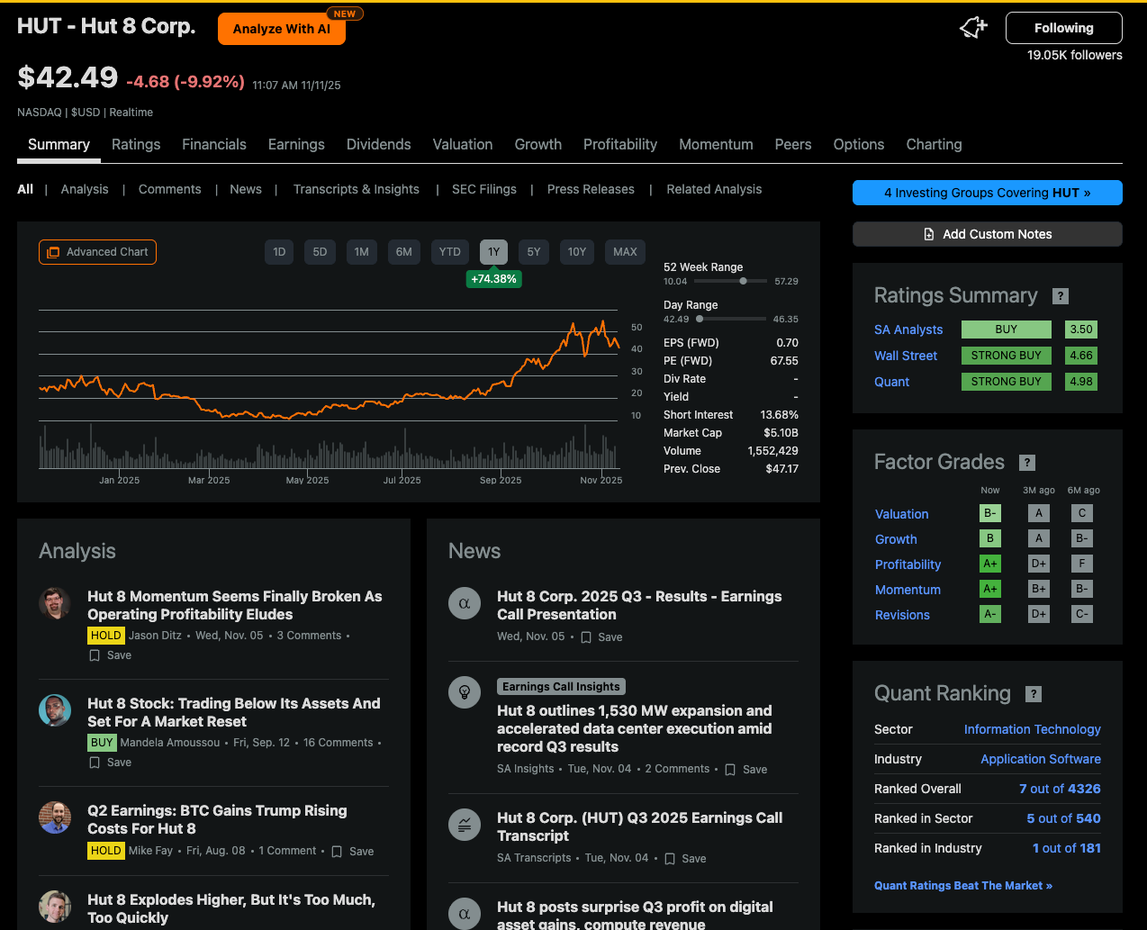This screenshot has width=1147, height=930.
Task: Click transcript icon beside Q3 Earnings Call Transcript
Action: (465, 825)
